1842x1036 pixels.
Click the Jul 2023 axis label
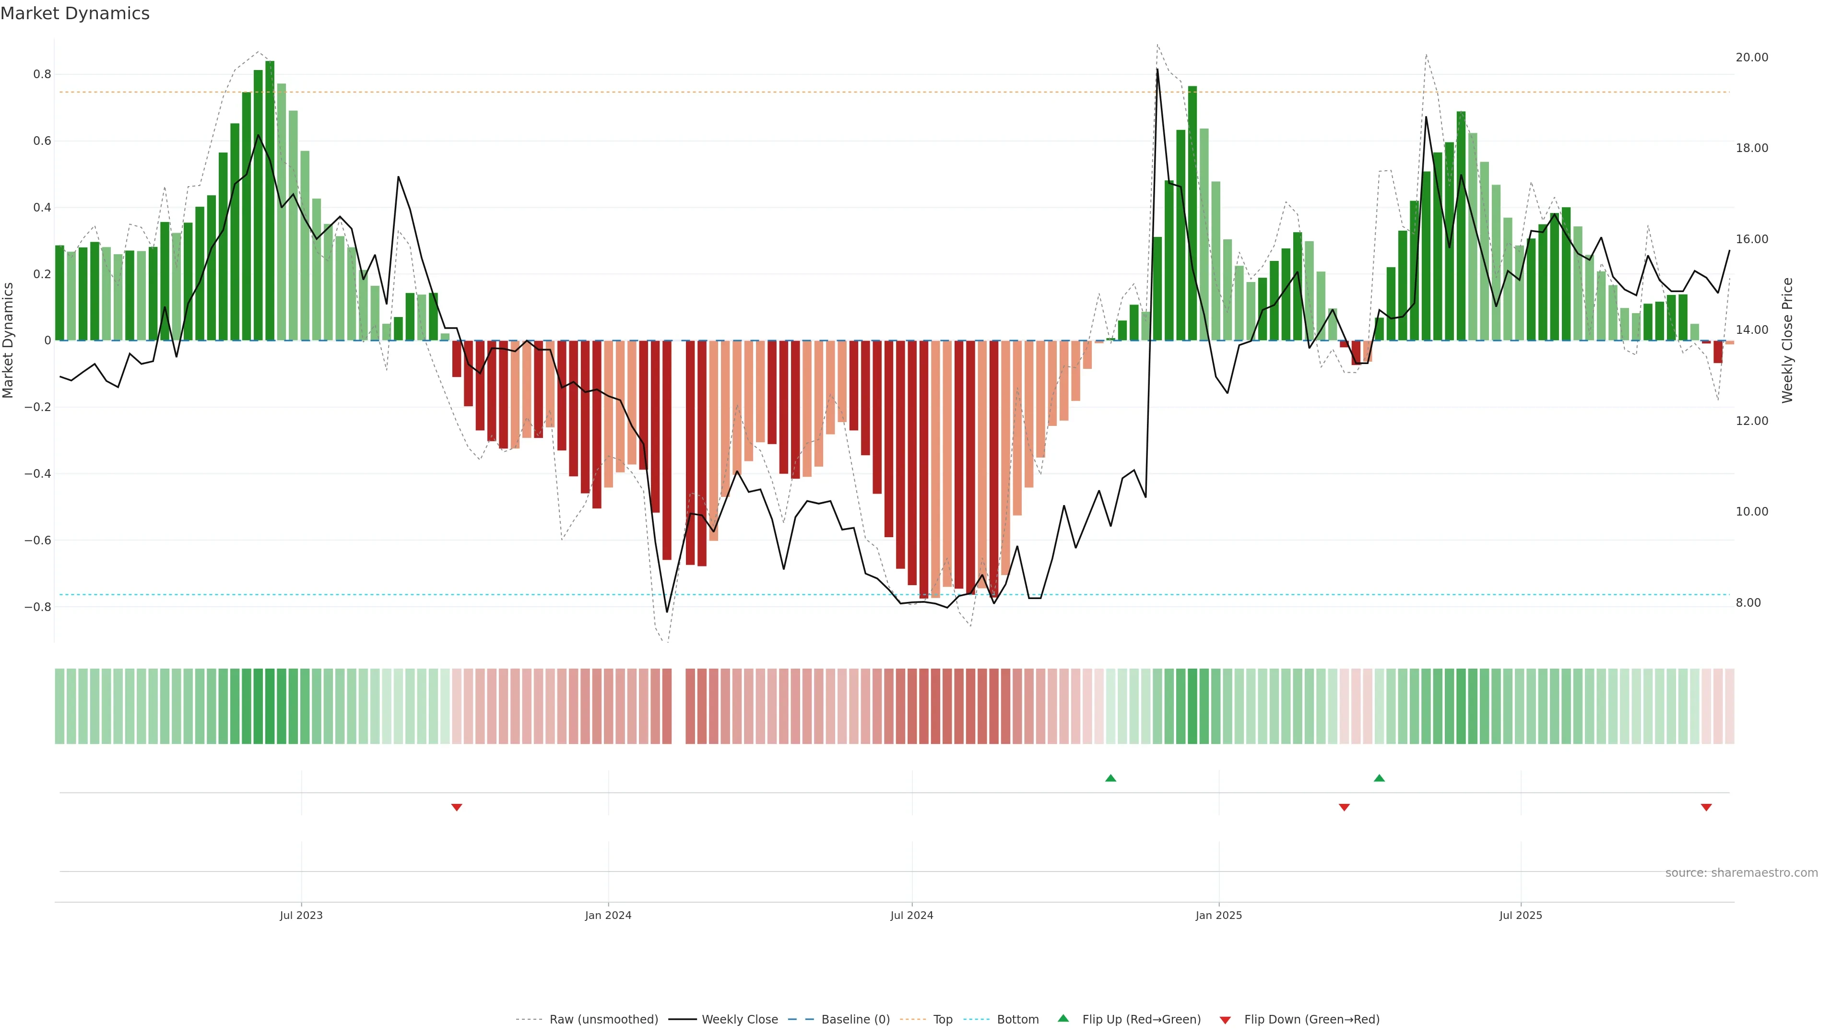301,915
